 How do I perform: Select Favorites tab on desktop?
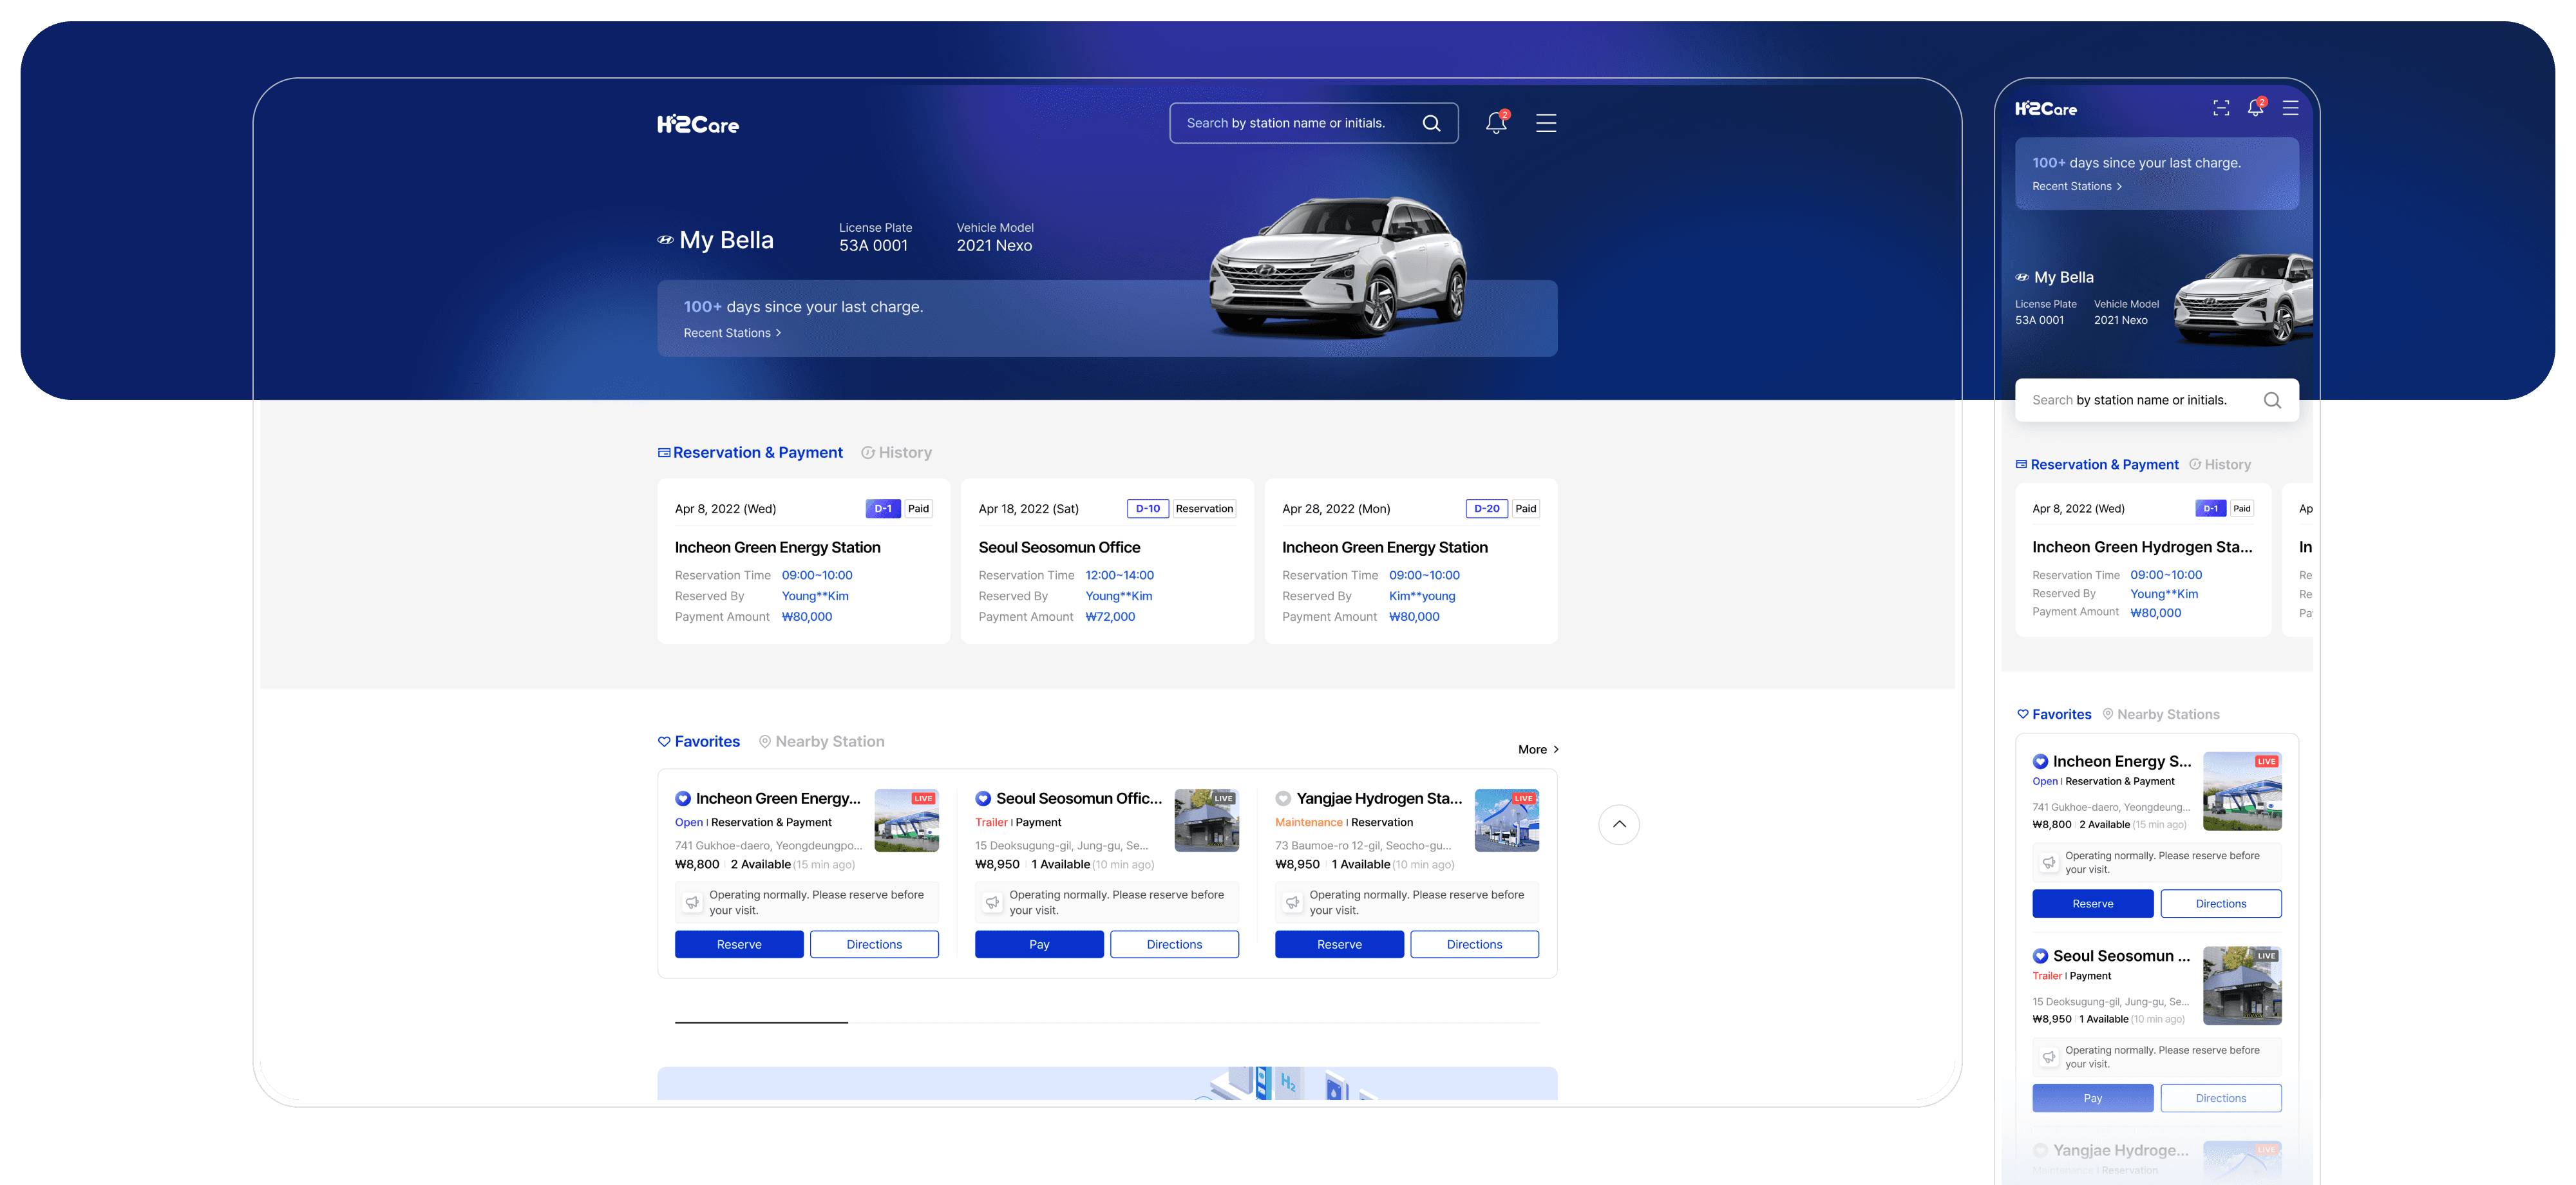click(699, 741)
